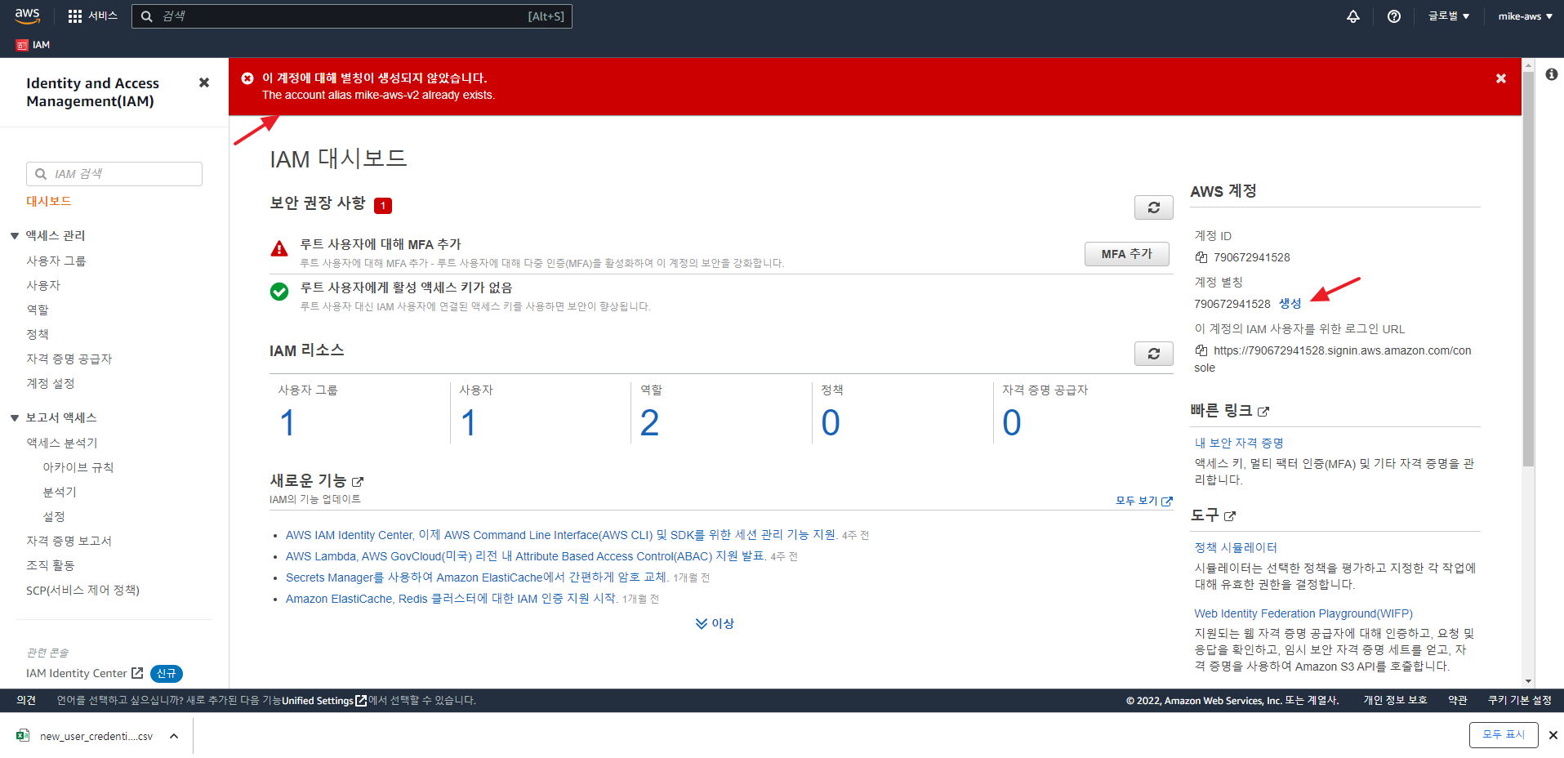This screenshot has width=1564, height=758.
Task: Open the Policy simulator link
Action: pos(1236,547)
